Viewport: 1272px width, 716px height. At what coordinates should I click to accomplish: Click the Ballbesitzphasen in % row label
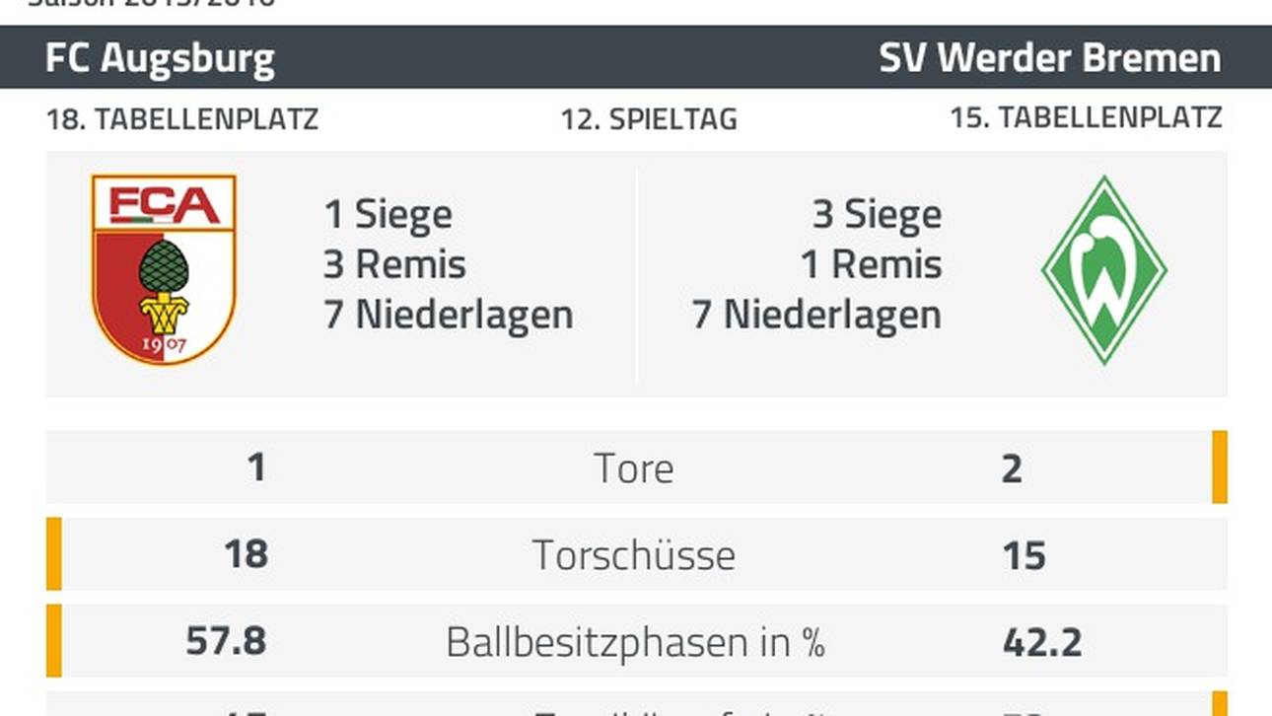coord(635,642)
